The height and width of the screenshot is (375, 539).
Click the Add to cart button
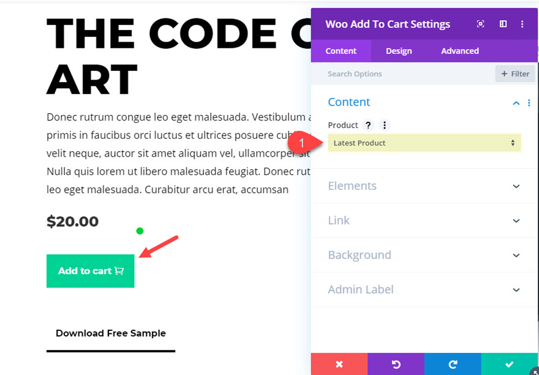coord(91,271)
